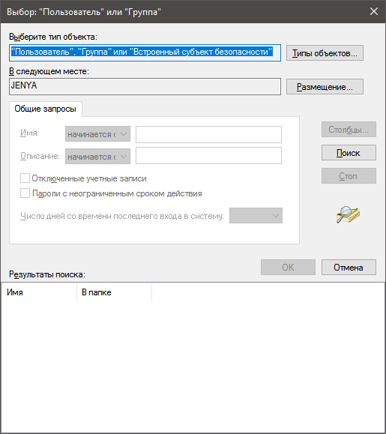The height and width of the screenshot is (434, 386).
Task: Enable Пароли с неограниченным сроком действия
Action: point(25,193)
